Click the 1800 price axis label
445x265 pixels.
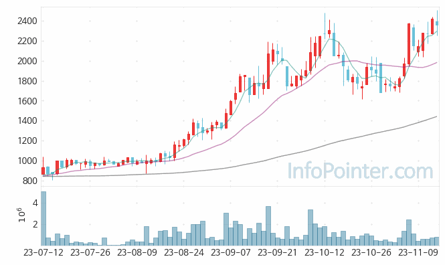(x=27, y=81)
